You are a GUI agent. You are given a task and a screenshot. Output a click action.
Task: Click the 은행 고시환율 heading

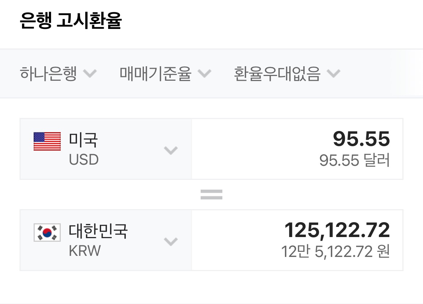tap(71, 21)
